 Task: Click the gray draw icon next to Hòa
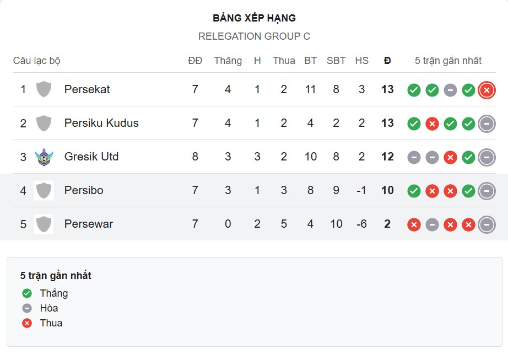(x=25, y=308)
